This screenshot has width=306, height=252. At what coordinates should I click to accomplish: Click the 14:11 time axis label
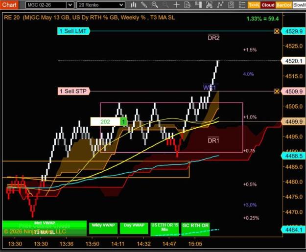coord(118,244)
